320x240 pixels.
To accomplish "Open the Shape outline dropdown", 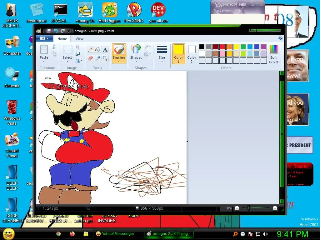I will click(147, 47).
